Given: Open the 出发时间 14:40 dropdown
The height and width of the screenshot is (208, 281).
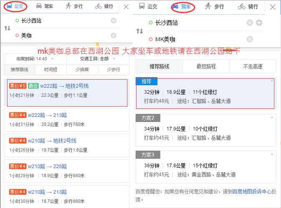Looking at the screenshot, I should point(35,59).
